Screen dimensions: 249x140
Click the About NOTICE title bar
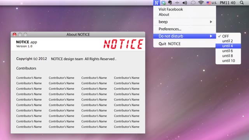[78, 35]
